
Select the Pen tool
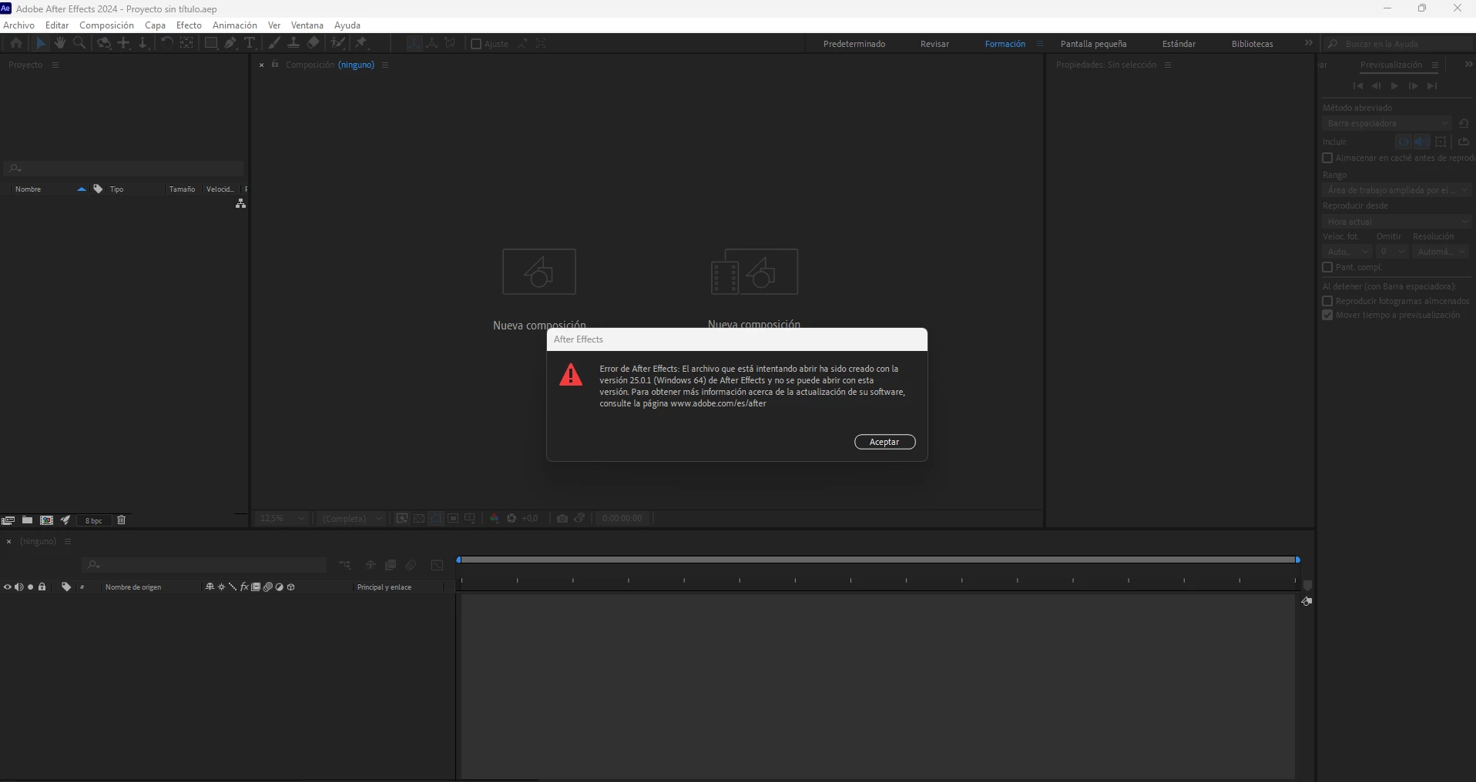click(230, 43)
